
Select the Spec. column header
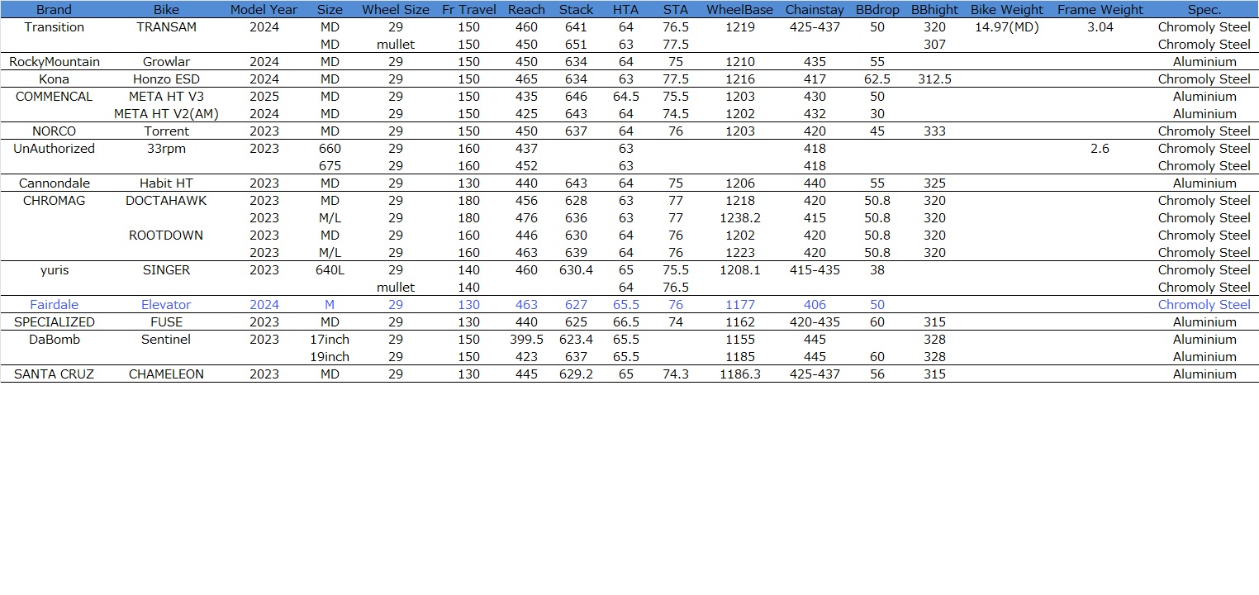(1204, 10)
